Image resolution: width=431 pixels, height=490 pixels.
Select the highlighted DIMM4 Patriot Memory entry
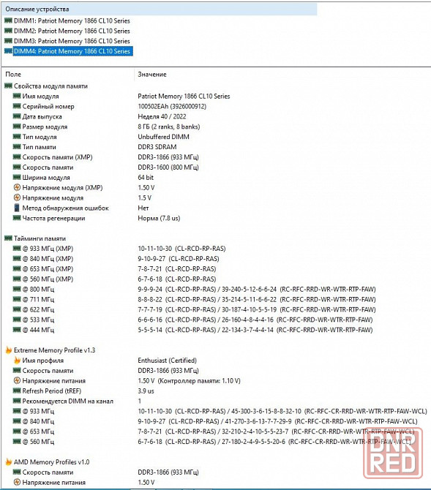click(x=72, y=51)
